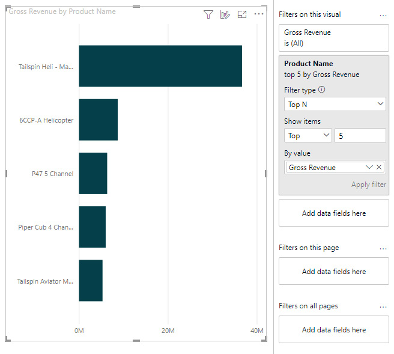394x354 pixels.
Task: Select the Tailspin Heli bar in chart
Action: (160, 66)
